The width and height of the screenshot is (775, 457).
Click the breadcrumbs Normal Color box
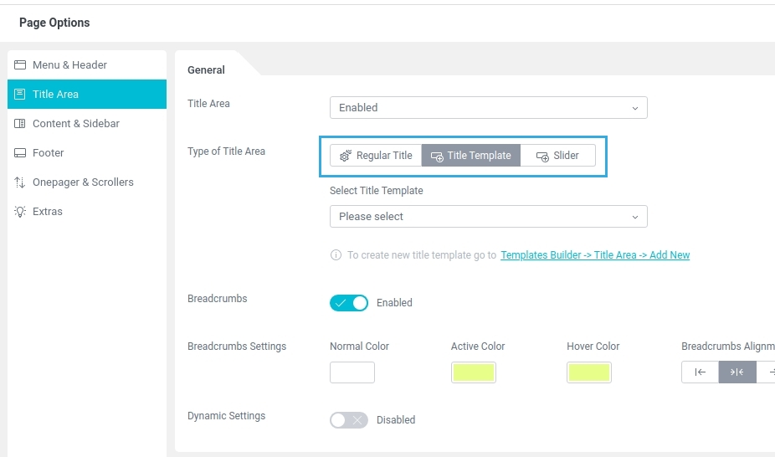point(352,372)
